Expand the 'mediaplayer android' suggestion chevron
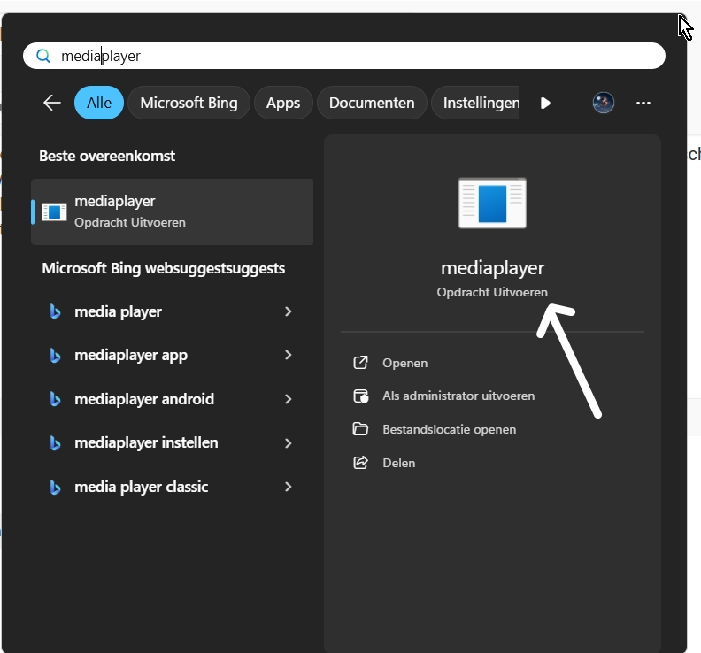This screenshot has height=653, width=701. (289, 399)
